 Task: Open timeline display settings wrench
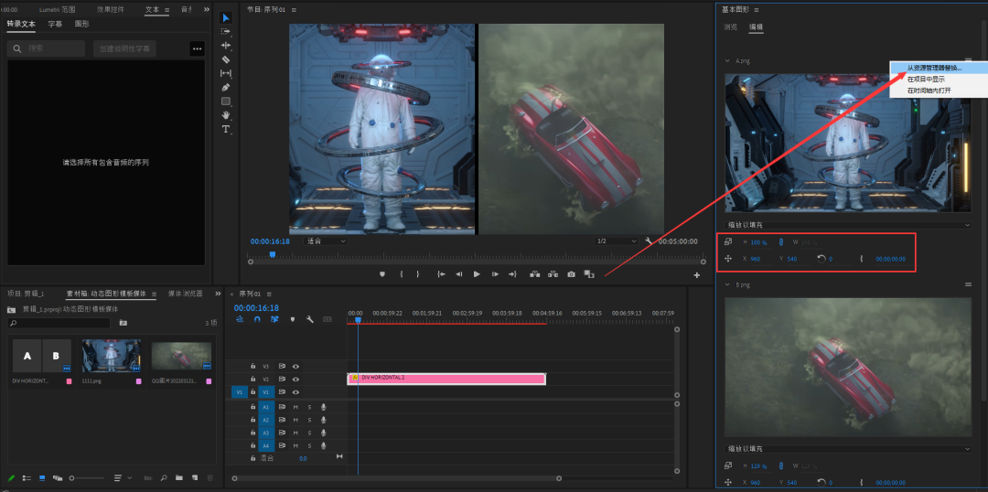[310, 319]
